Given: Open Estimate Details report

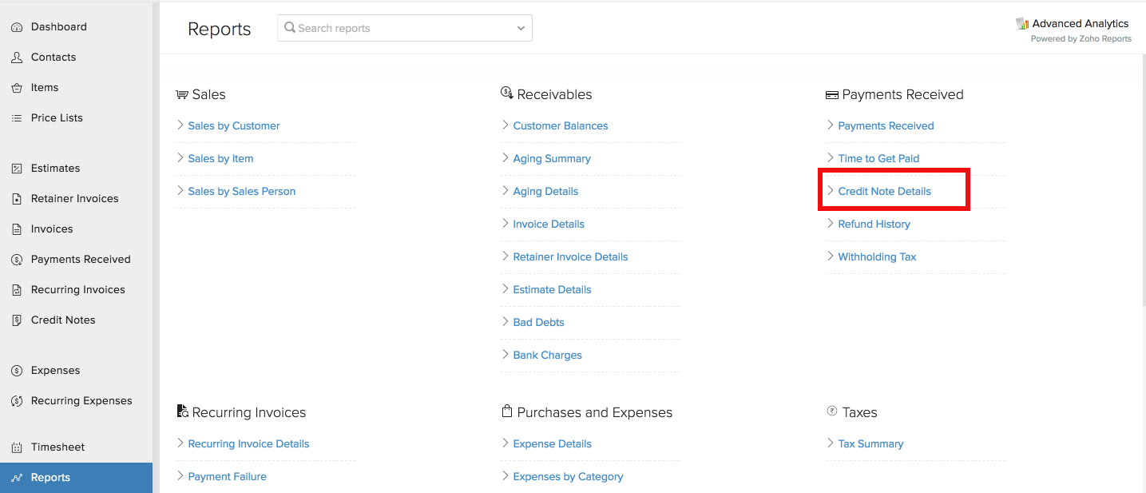Looking at the screenshot, I should tap(552, 290).
